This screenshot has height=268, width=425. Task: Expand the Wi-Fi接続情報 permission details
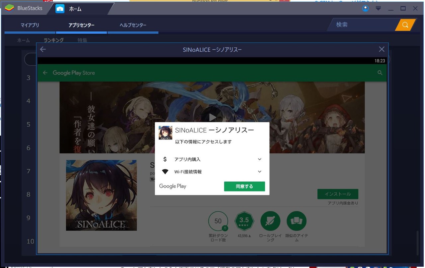(260, 172)
